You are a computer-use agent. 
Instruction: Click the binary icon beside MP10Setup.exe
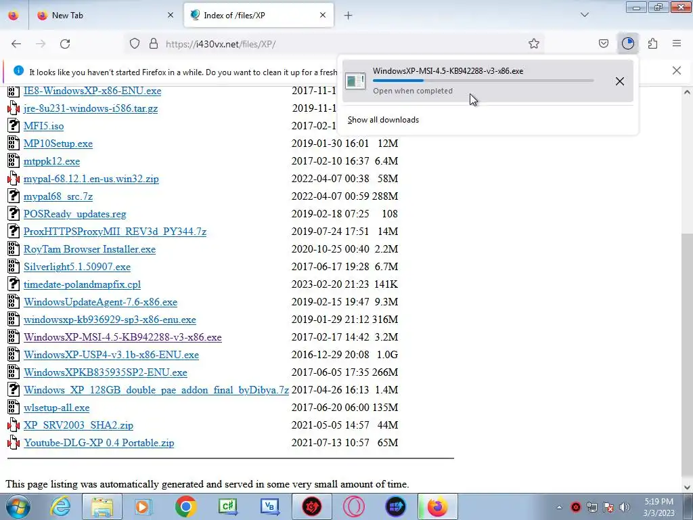14,144
